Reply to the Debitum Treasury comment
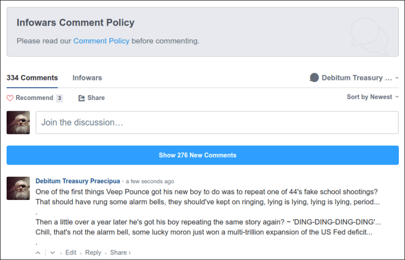Viewport: 405px width, 260px height. click(93, 252)
